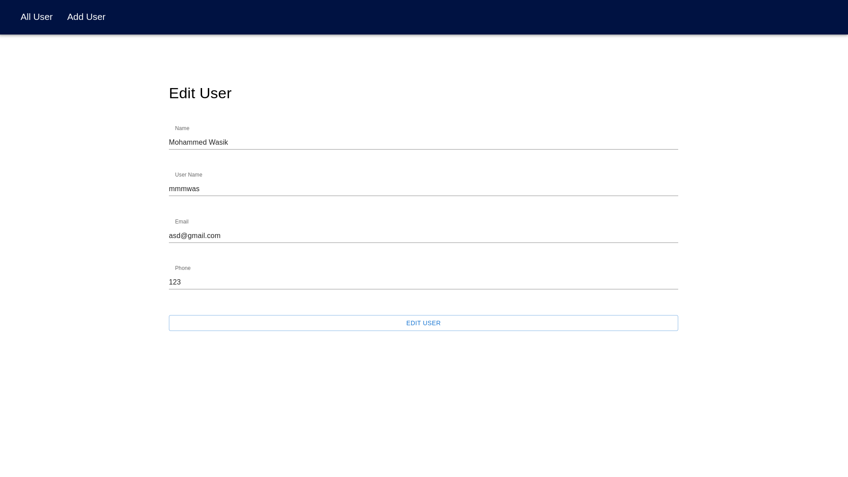Screen dimensions: 848x477
Task: Click the "123" phone number value
Action: (x=175, y=282)
